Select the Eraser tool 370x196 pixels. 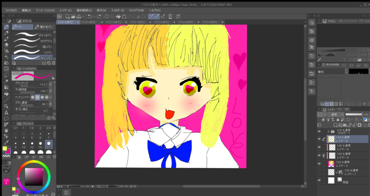point(7,45)
